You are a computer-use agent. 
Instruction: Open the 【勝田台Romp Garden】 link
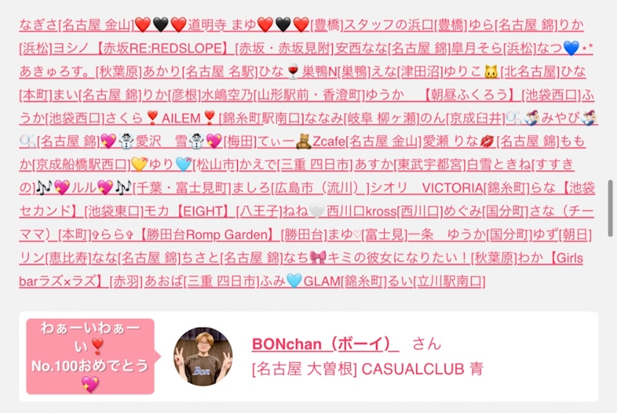[x=207, y=235]
